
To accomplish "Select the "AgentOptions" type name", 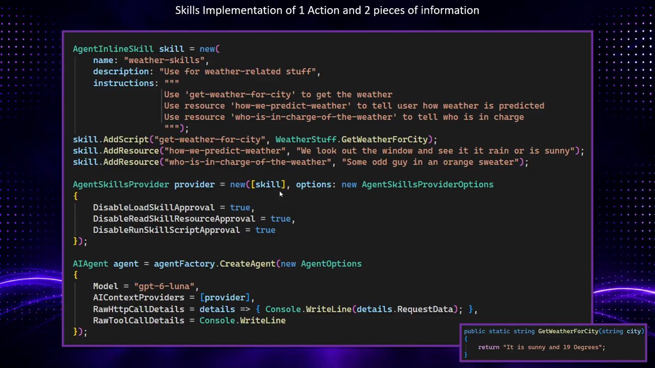I will point(331,264).
